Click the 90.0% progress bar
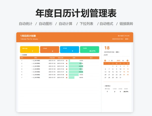Viewport: 152px width, 116px height. point(75,69)
